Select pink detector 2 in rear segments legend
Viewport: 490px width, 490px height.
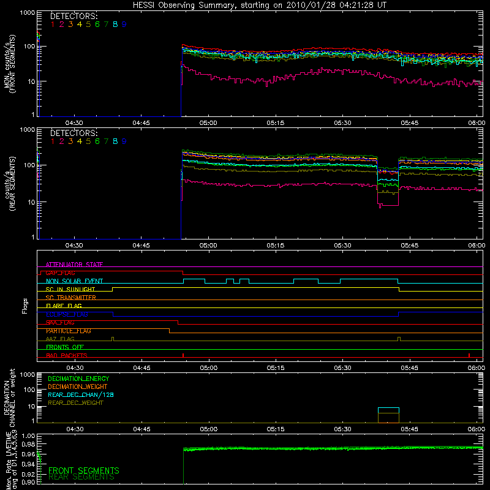[x=62, y=141]
